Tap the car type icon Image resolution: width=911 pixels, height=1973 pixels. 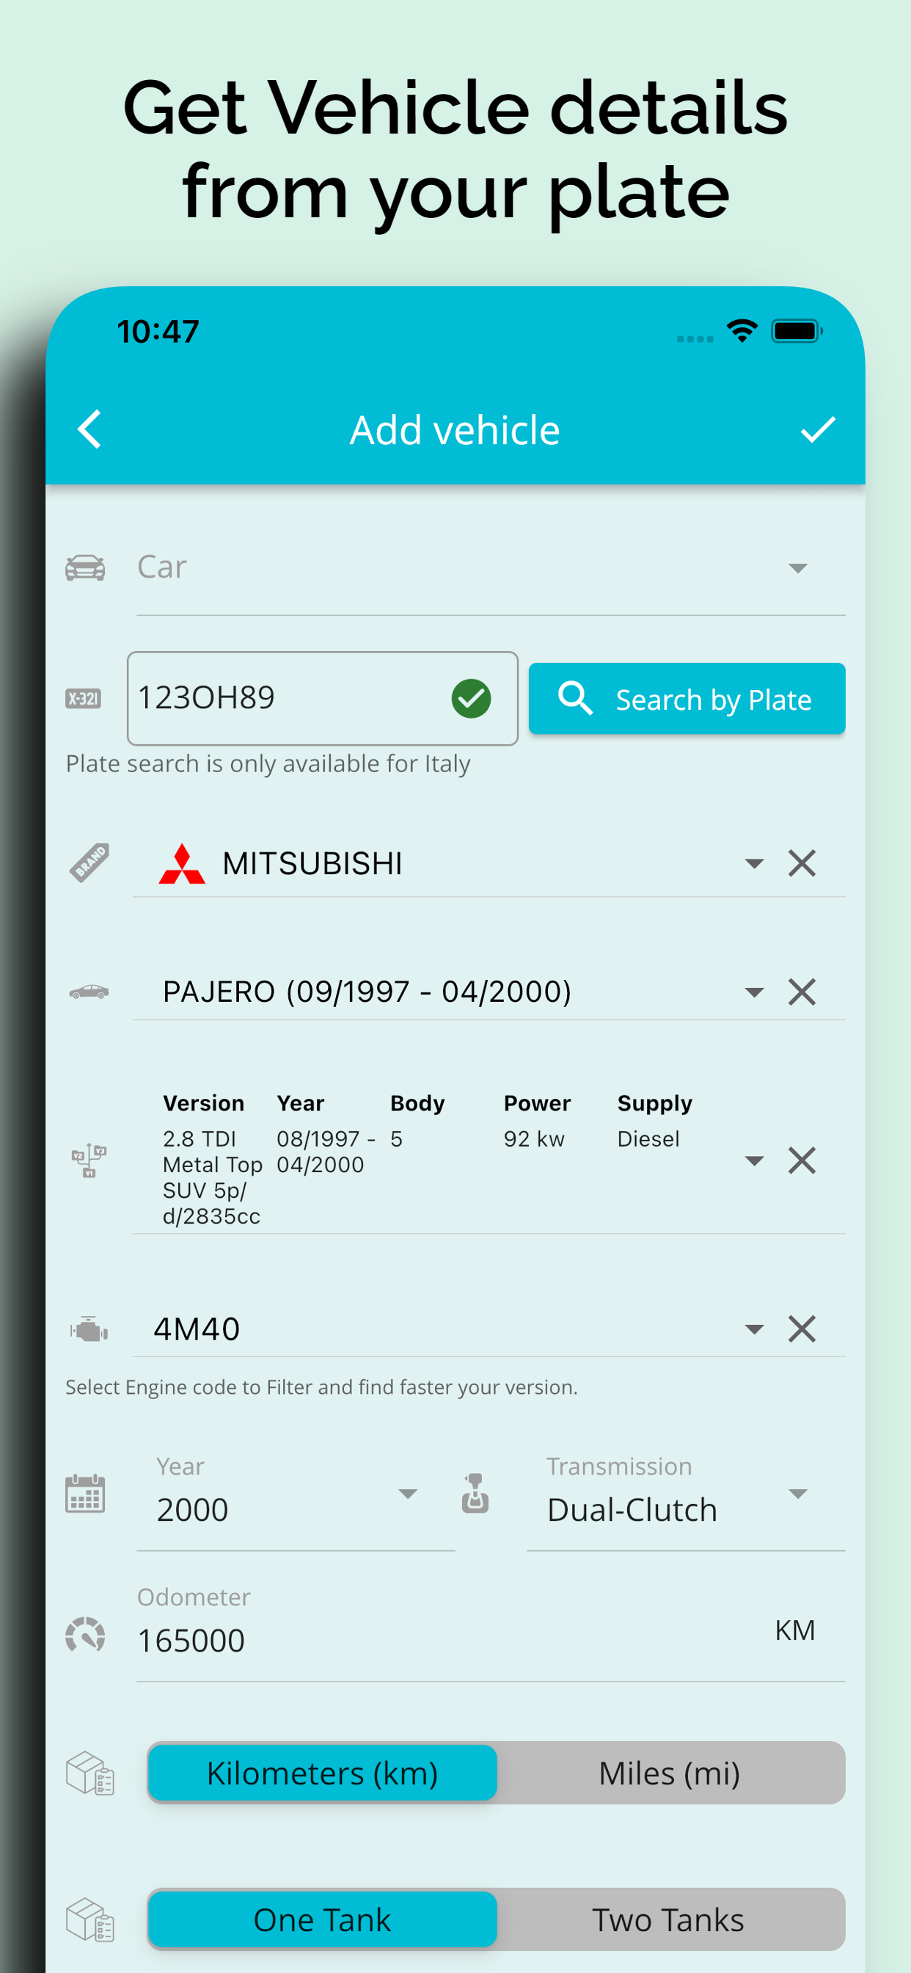pyautogui.click(x=85, y=567)
